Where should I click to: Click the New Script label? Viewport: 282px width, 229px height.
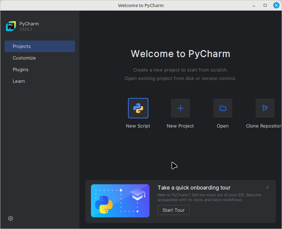[138, 126]
